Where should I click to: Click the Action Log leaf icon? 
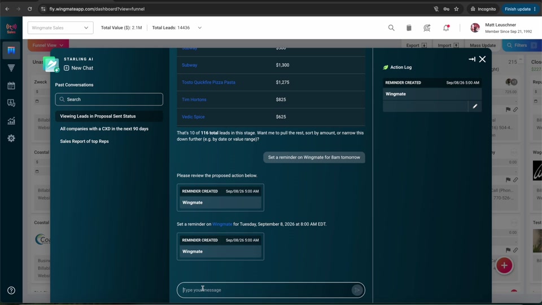point(386,67)
